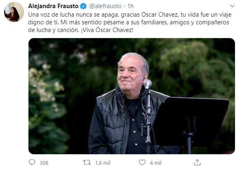239x170 pixels.
Task: Click the 306 replies count
Action: point(44,163)
